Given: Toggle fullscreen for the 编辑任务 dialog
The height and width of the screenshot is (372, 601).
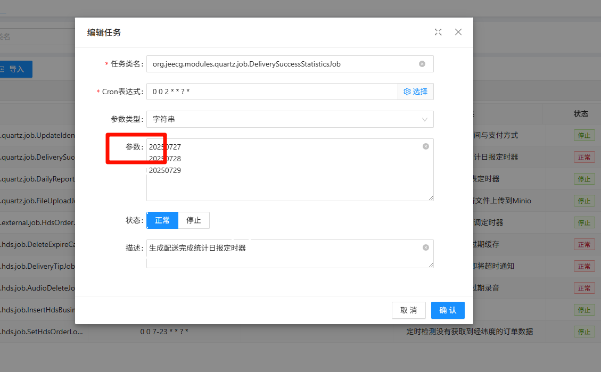Looking at the screenshot, I should pos(438,32).
